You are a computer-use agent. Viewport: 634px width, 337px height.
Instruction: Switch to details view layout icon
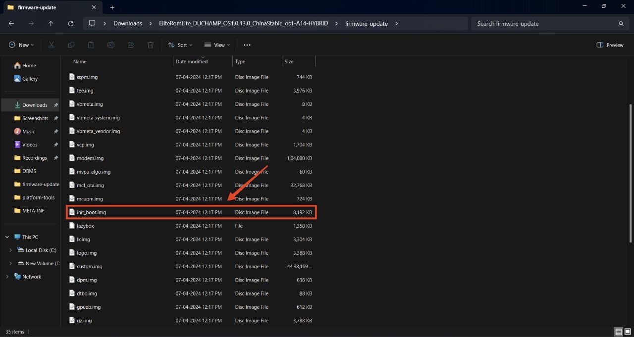point(619,332)
